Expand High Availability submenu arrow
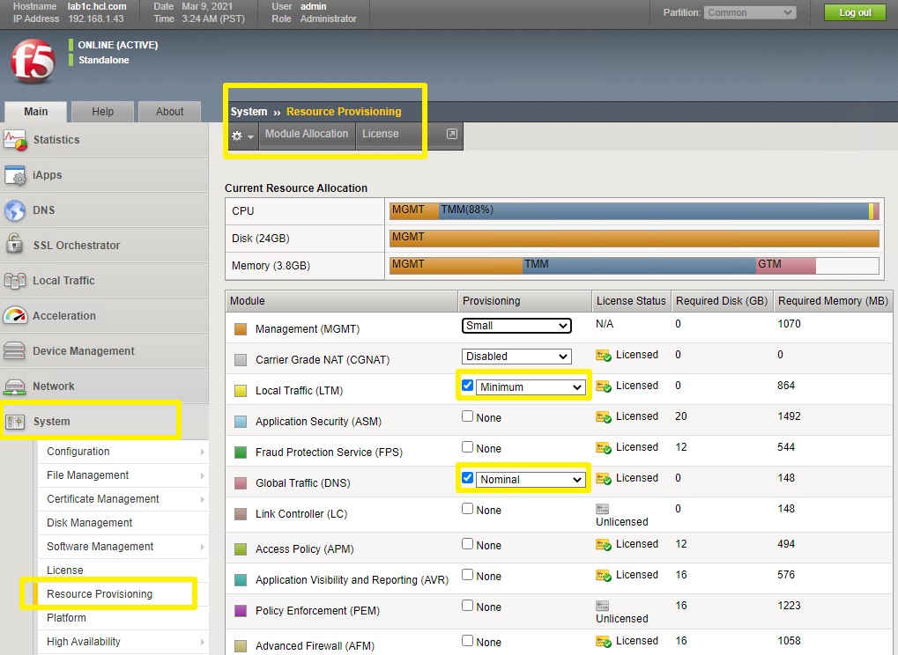 (x=202, y=643)
